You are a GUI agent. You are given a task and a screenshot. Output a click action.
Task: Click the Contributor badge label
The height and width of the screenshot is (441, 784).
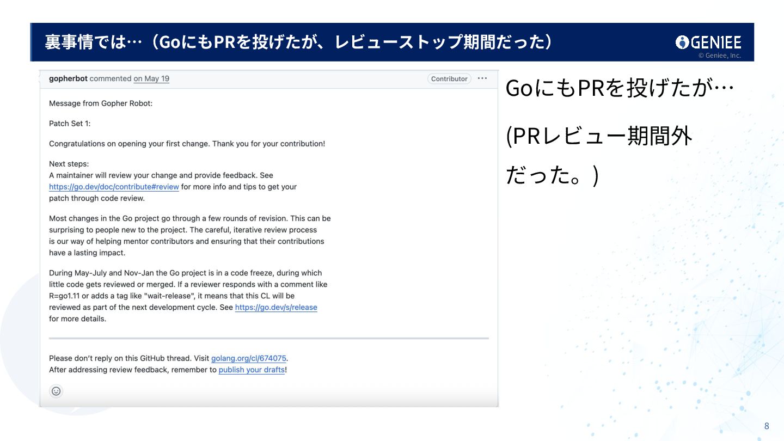(x=449, y=78)
